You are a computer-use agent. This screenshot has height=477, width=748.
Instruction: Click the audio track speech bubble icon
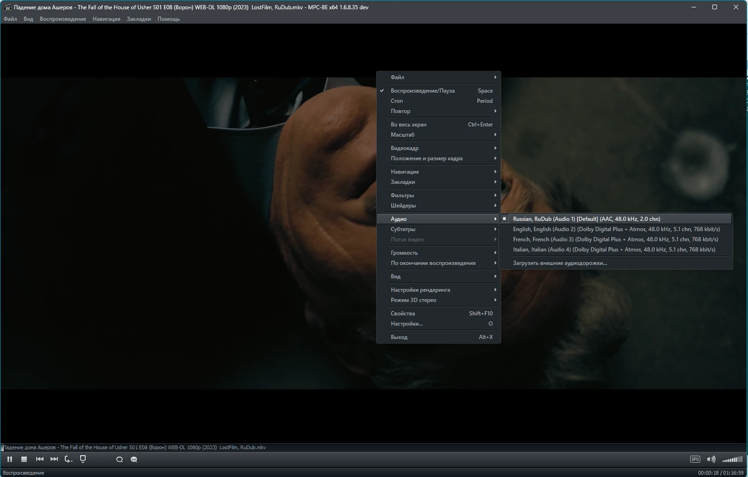coord(119,459)
